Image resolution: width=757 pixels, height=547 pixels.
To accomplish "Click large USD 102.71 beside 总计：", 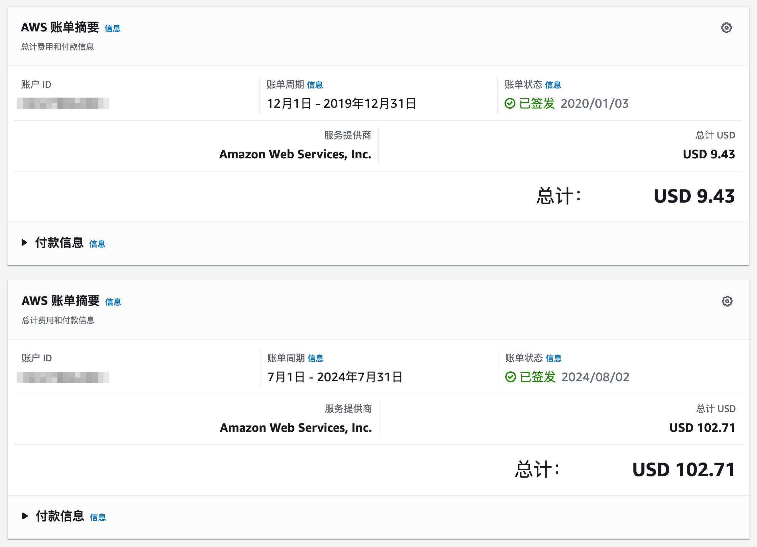I will point(684,469).
